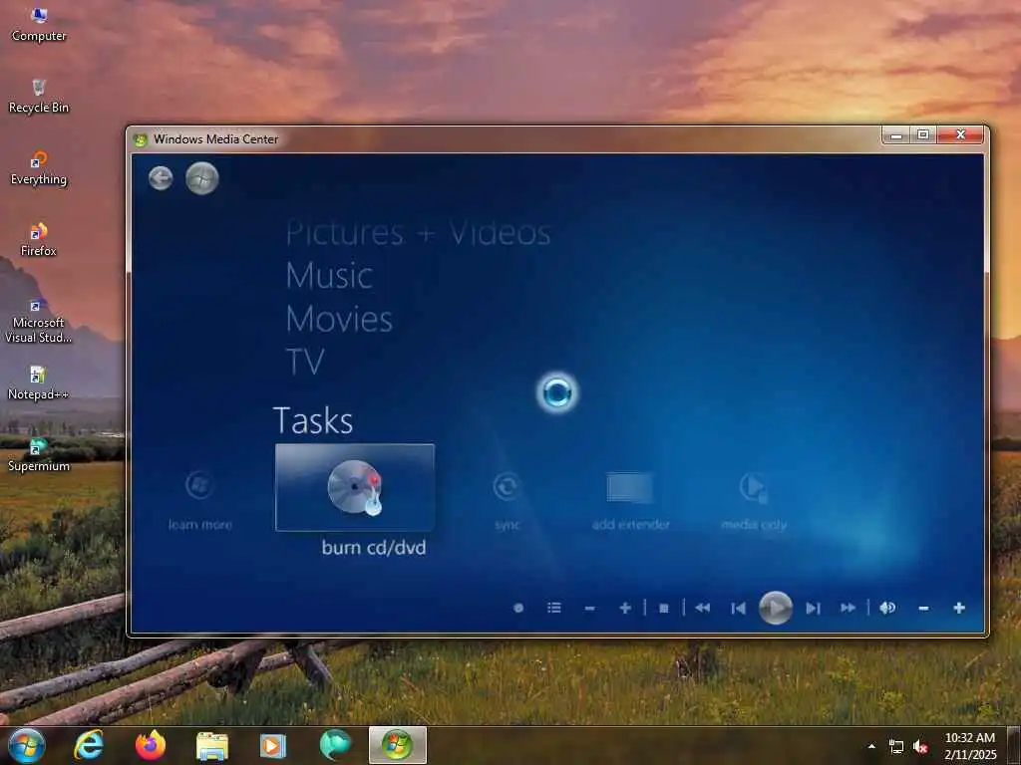Open Supermium from the taskbar
This screenshot has width=1021, height=765.
click(335, 745)
